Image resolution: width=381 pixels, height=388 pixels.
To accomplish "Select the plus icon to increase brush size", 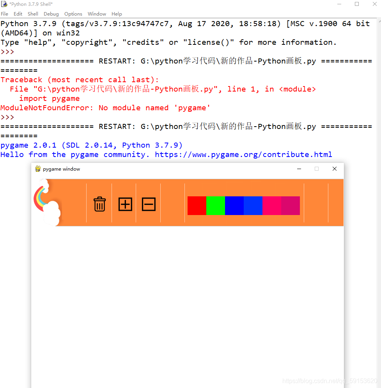I will [x=125, y=204].
